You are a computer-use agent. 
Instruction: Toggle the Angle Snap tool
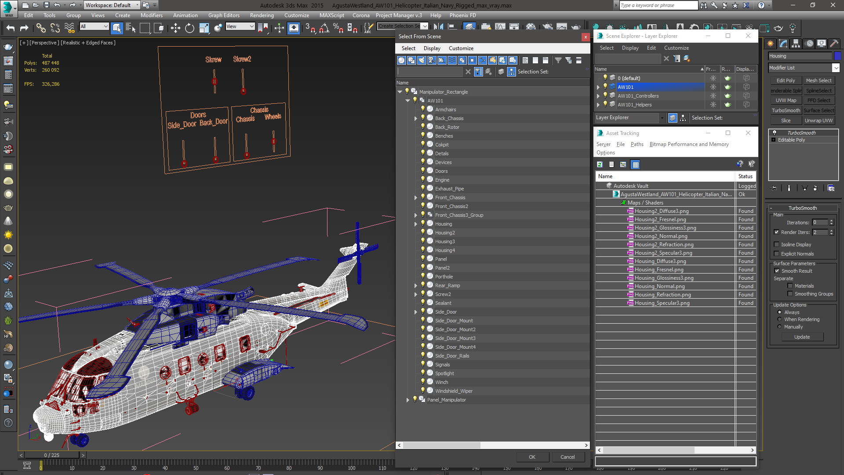click(x=324, y=28)
